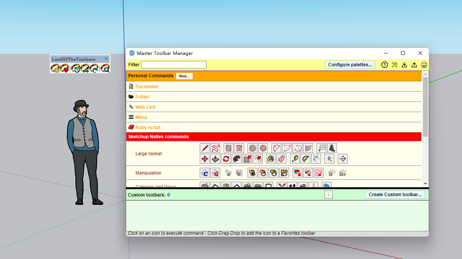Click the Protractor tool icon
This screenshot has height=259, width=462.
pyautogui.click(x=305, y=159)
